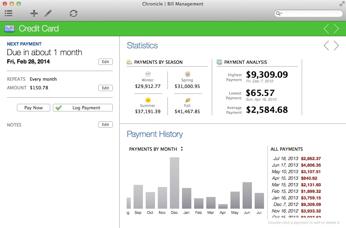Edit the Notes section
346x228 pixels.
pos(106,125)
